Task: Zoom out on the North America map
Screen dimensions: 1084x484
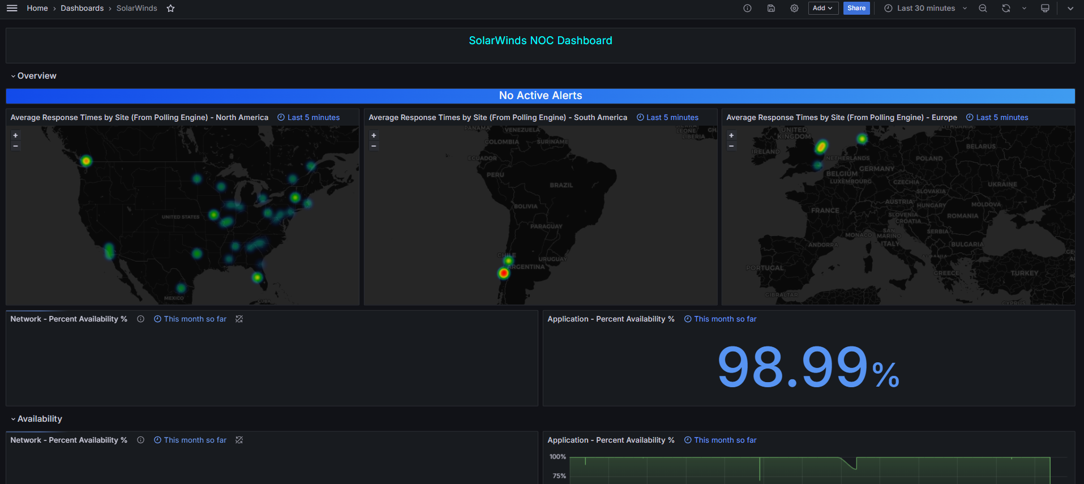Action: 16,146
